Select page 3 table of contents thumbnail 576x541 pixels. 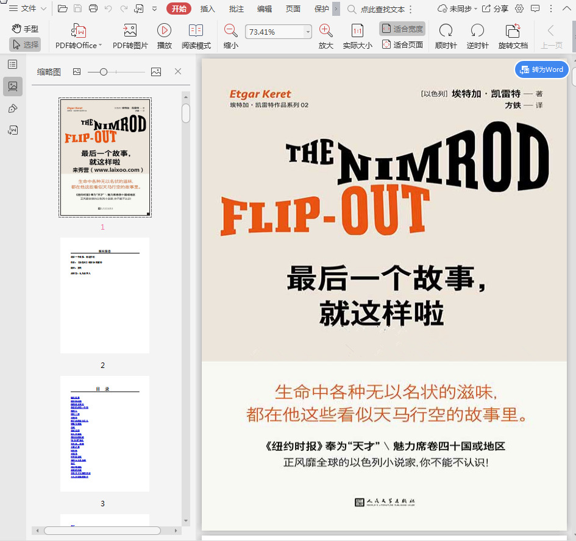(105, 434)
